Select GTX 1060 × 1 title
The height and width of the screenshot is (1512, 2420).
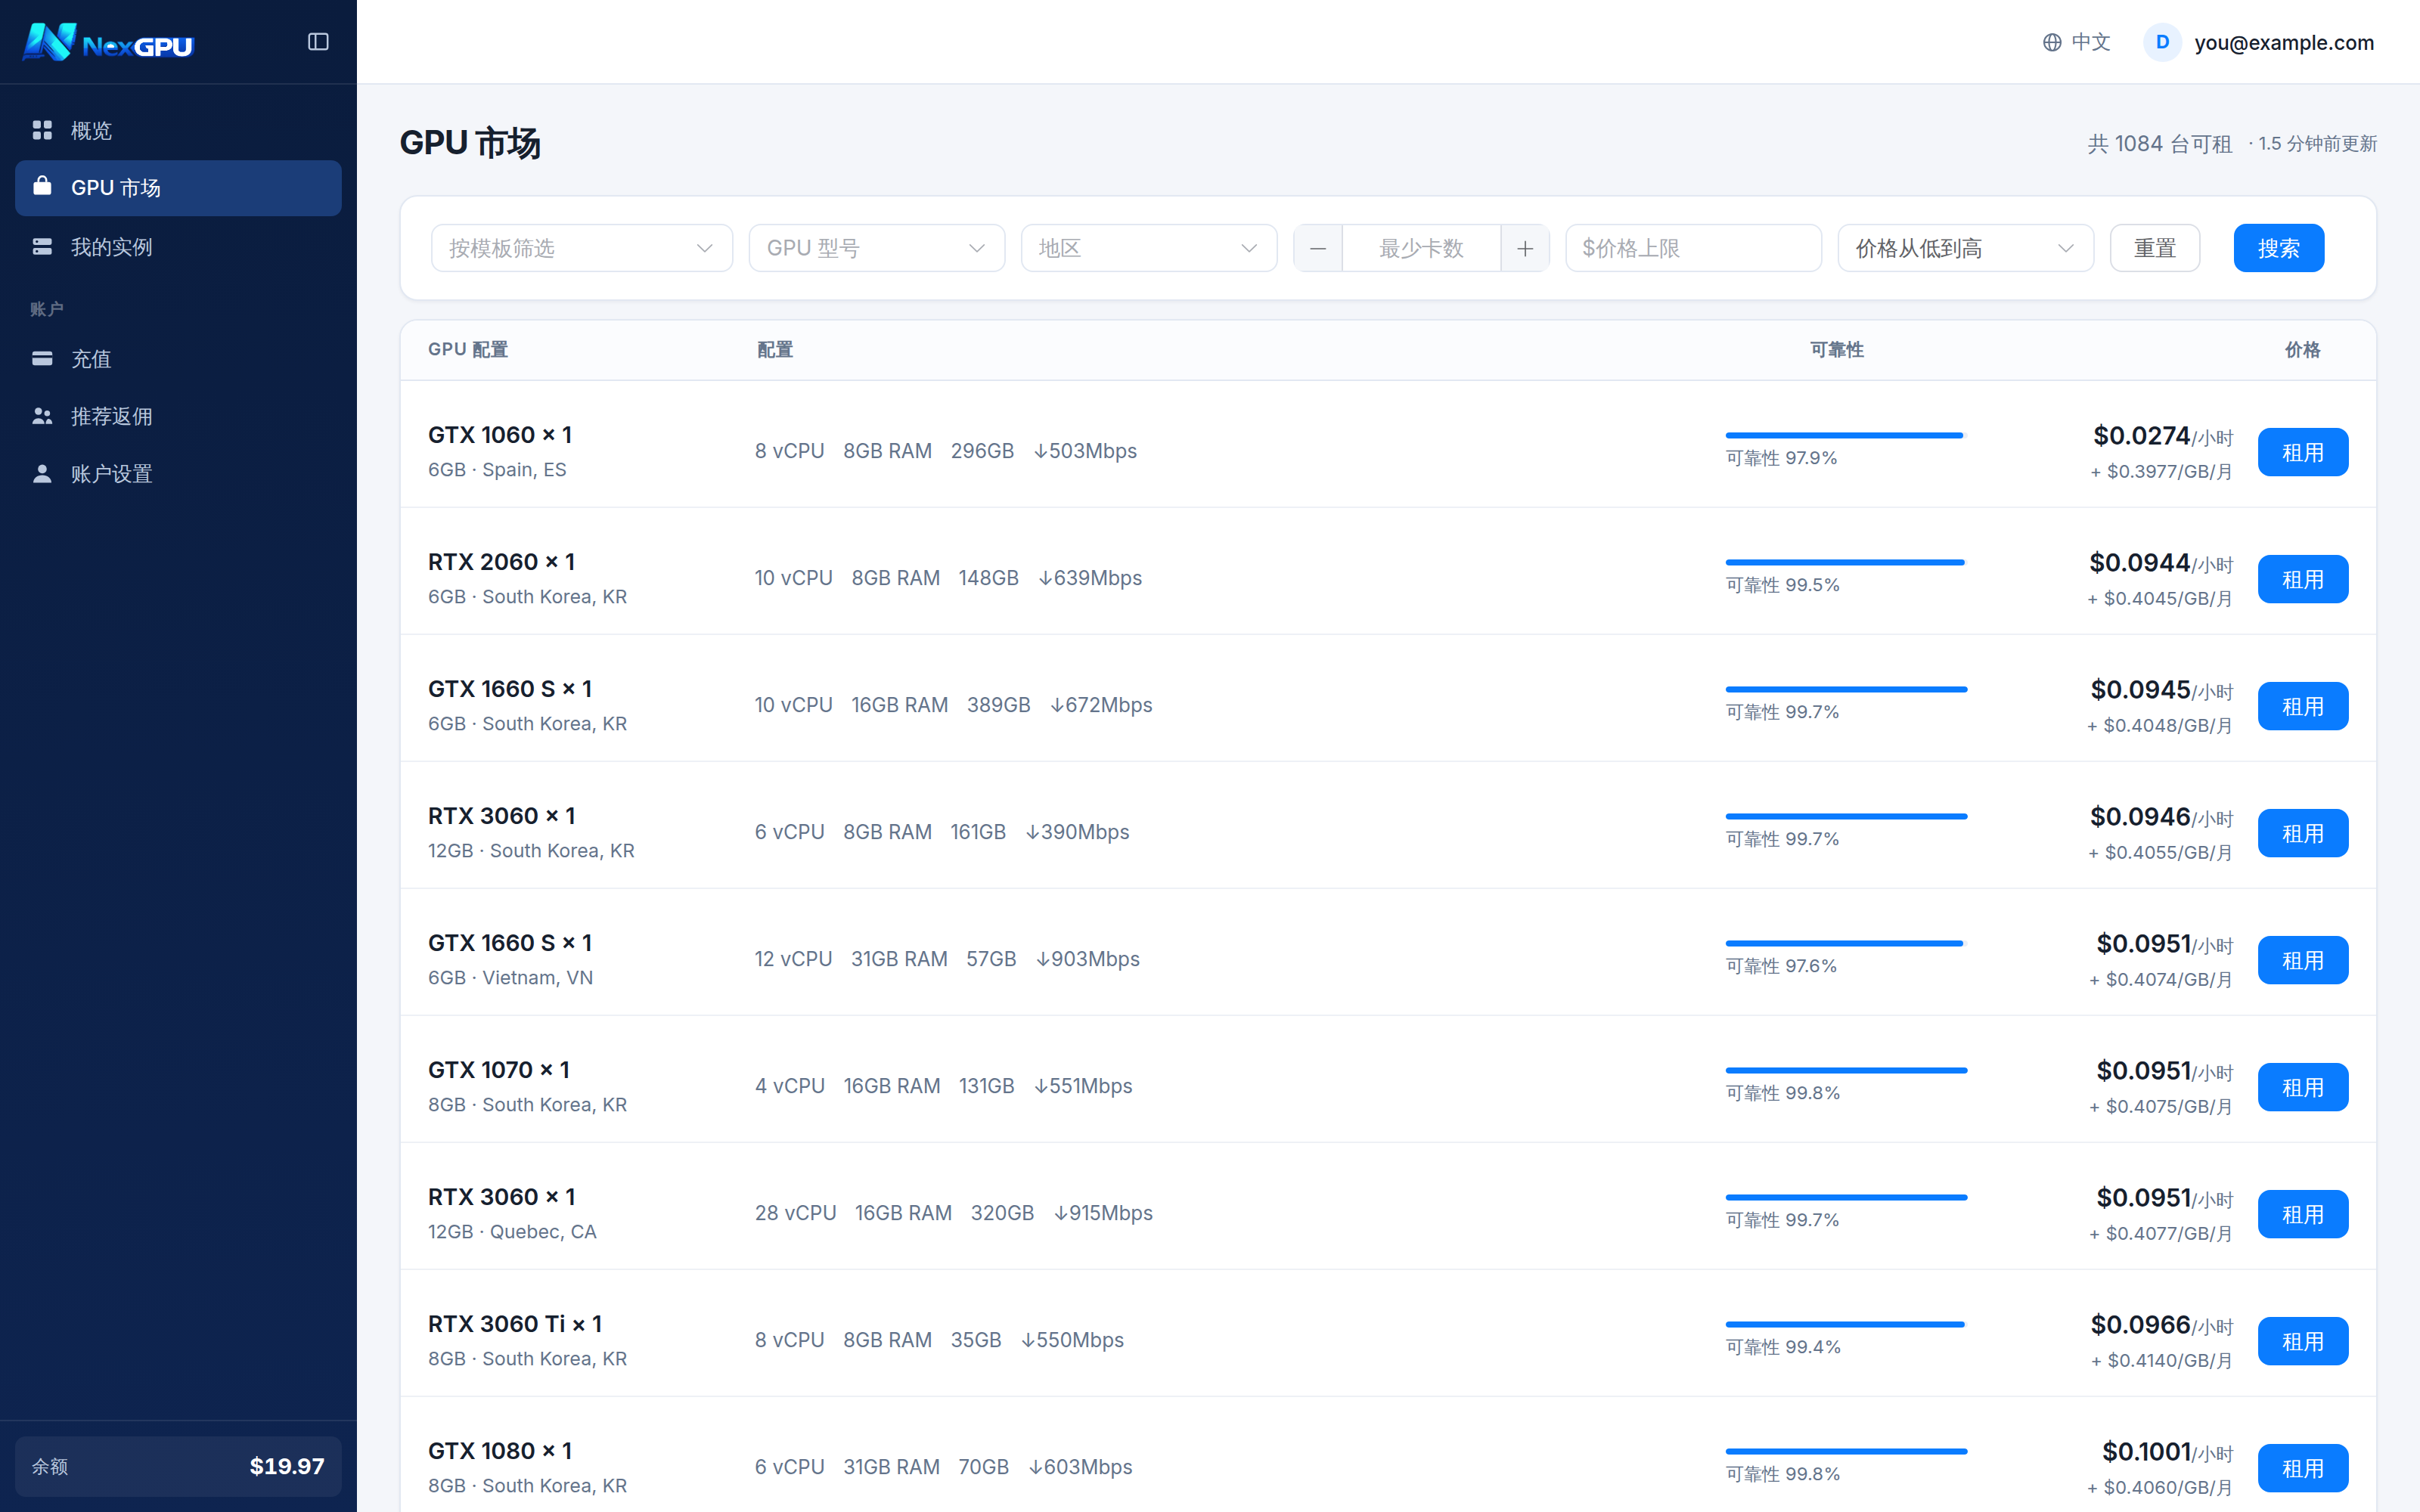(500, 435)
